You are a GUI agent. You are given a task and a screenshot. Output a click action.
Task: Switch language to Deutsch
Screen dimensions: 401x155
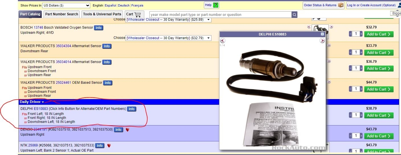[124, 5]
